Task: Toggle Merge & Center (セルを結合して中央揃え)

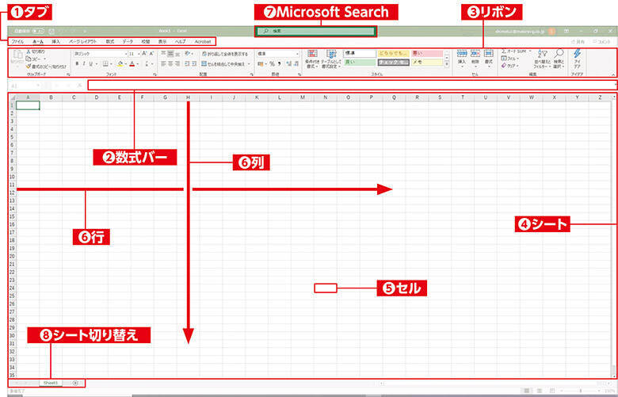Action: (224, 63)
